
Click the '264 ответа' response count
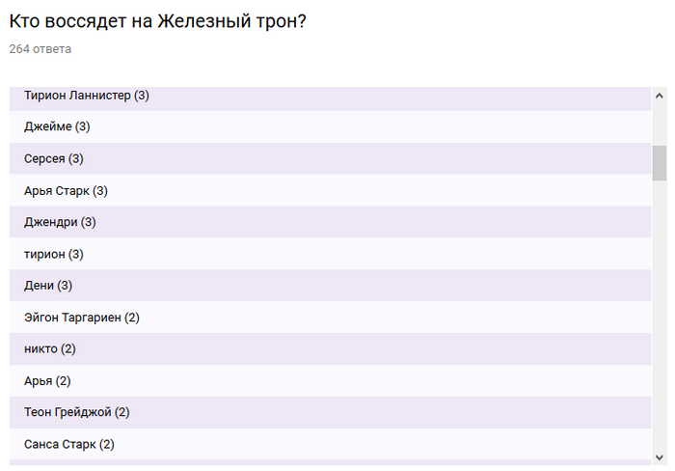click(40, 49)
